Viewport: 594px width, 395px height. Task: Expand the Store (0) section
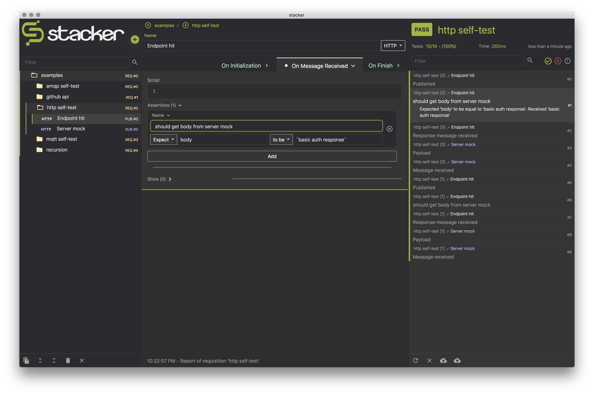[x=159, y=179]
